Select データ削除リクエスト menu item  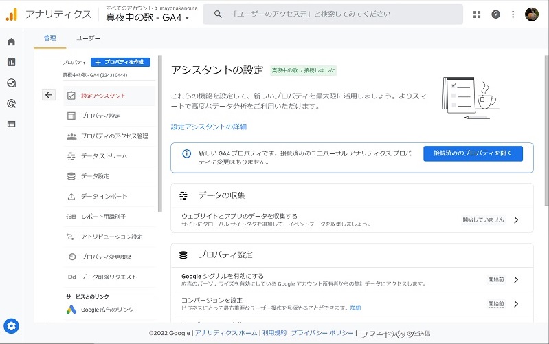click(109, 277)
